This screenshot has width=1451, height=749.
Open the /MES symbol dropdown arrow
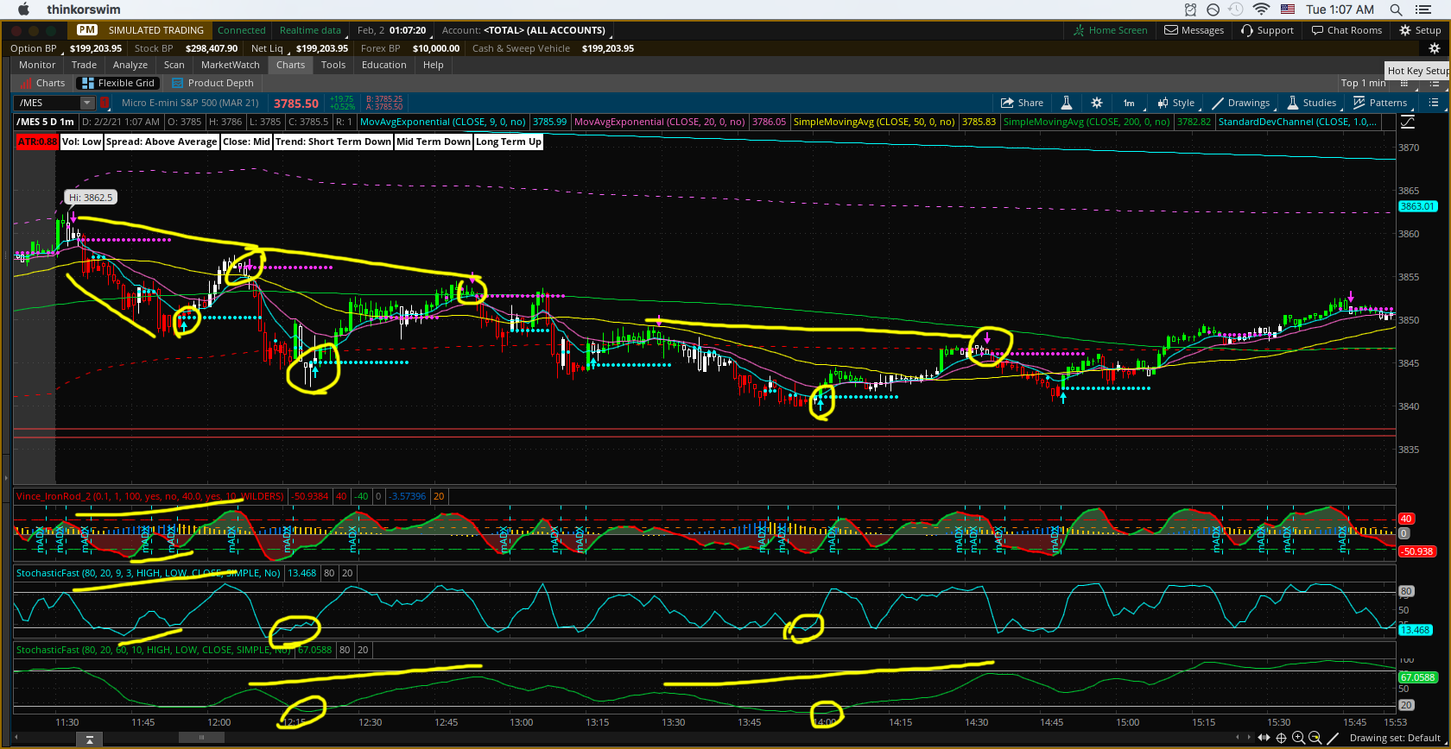pos(86,103)
